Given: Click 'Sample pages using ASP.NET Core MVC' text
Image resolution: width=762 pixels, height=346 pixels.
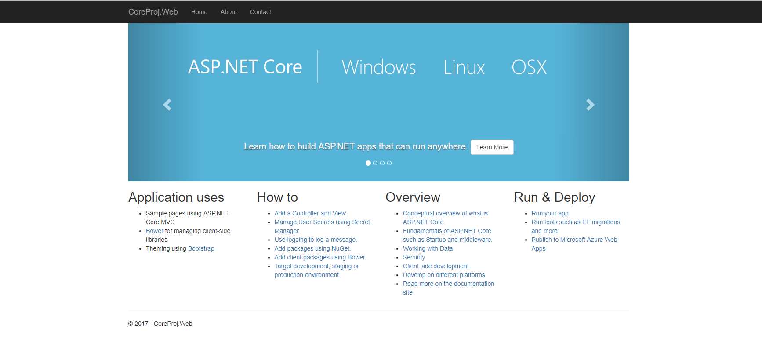Looking at the screenshot, I should point(187,218).
